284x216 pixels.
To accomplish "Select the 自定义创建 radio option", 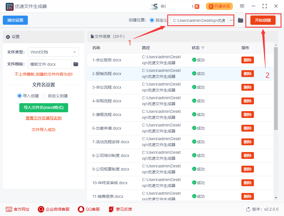I will coord(44,96).
